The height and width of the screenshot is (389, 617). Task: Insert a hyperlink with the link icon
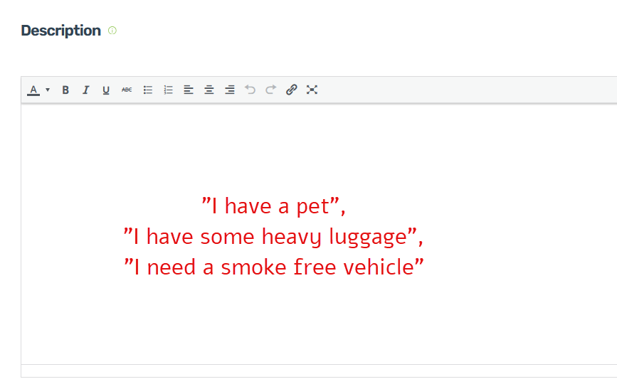291,90
